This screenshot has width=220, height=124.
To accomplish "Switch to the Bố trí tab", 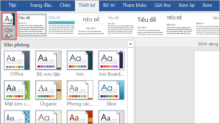I will pos(109,5).
